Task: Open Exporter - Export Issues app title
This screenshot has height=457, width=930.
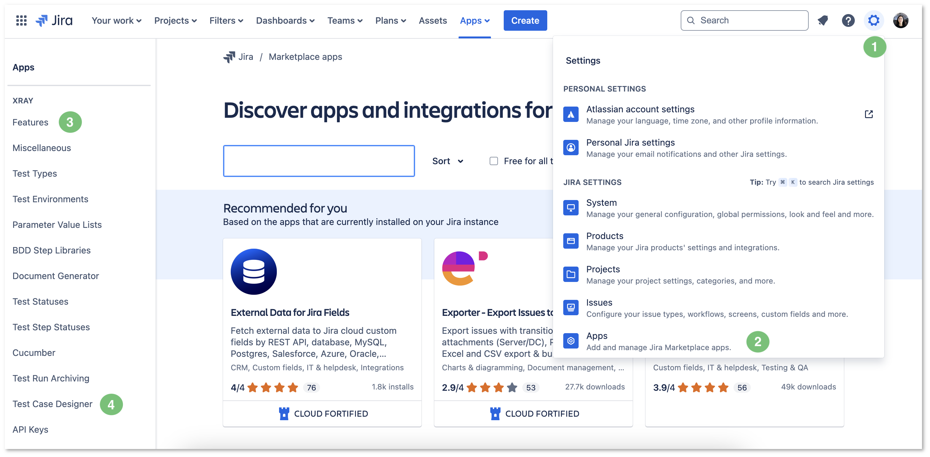Action: (498, 312)
